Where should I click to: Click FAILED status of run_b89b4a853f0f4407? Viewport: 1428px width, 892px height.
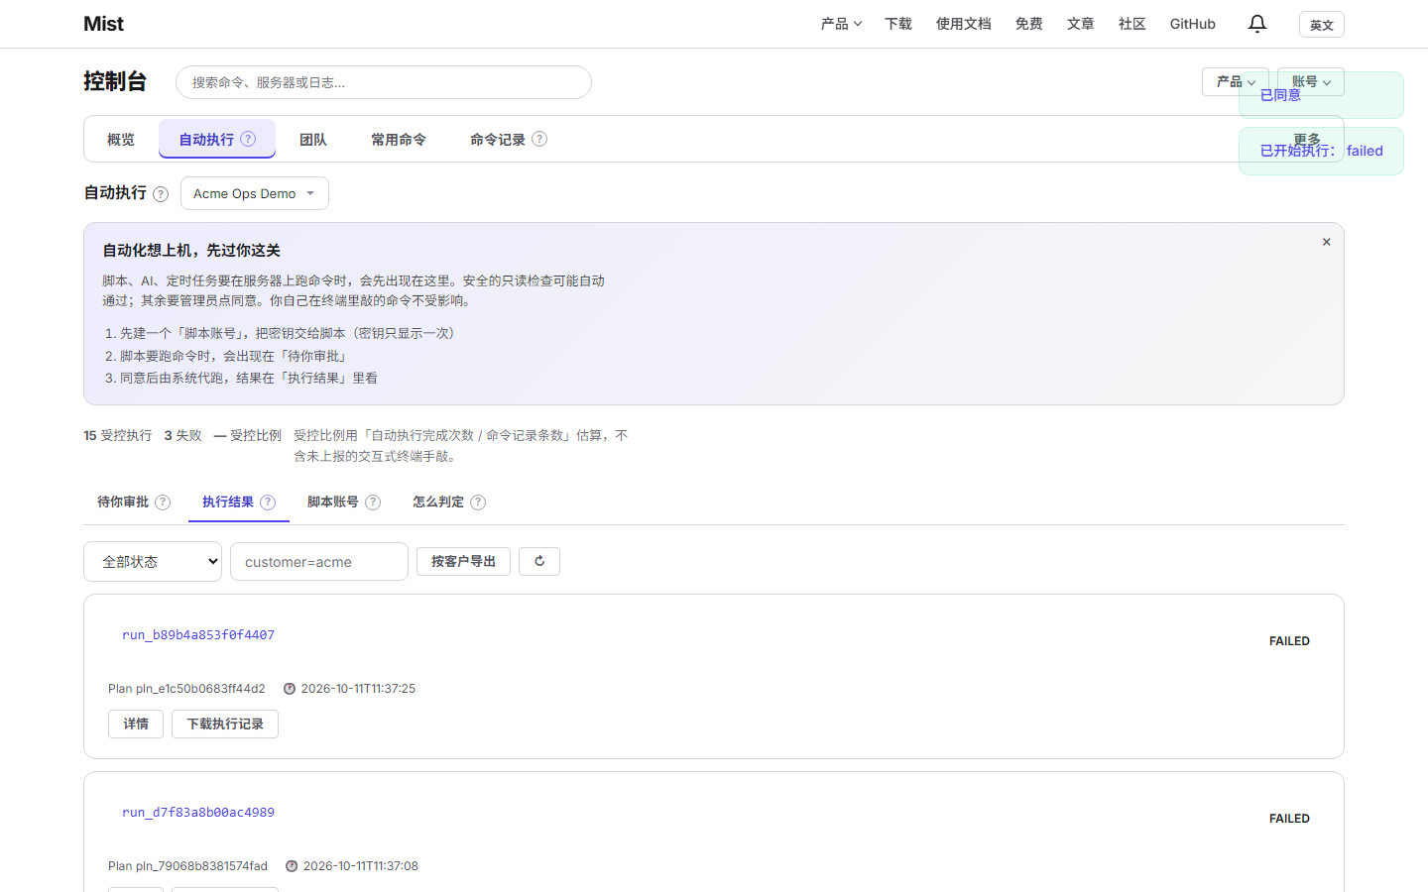pos(1289,641)
